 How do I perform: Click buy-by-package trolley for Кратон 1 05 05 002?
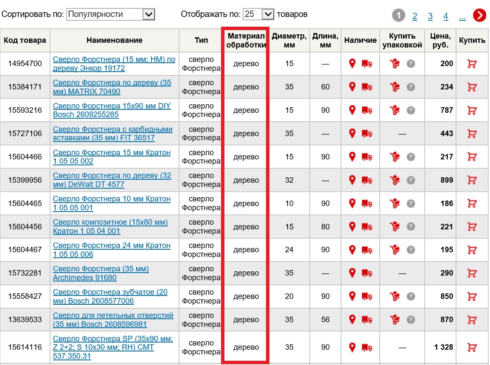[395, 157]
